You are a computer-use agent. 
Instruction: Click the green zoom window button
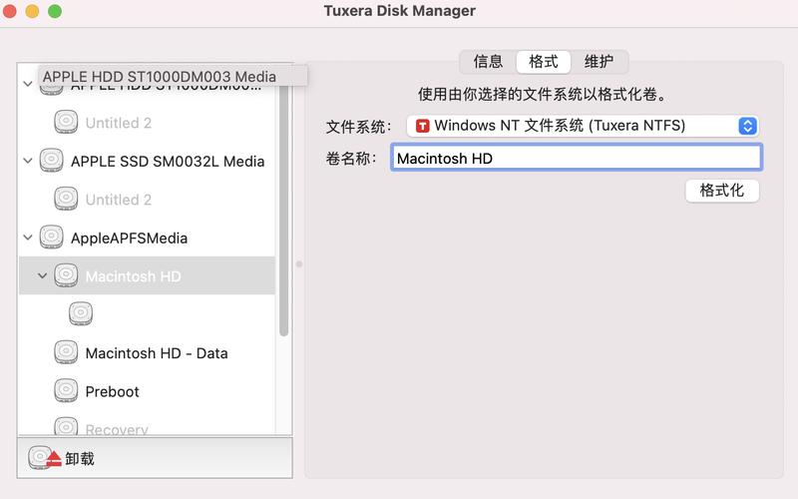tap(55, 11)
